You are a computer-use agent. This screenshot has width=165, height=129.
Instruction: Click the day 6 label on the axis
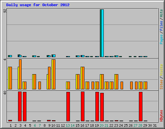pos(35,125)
